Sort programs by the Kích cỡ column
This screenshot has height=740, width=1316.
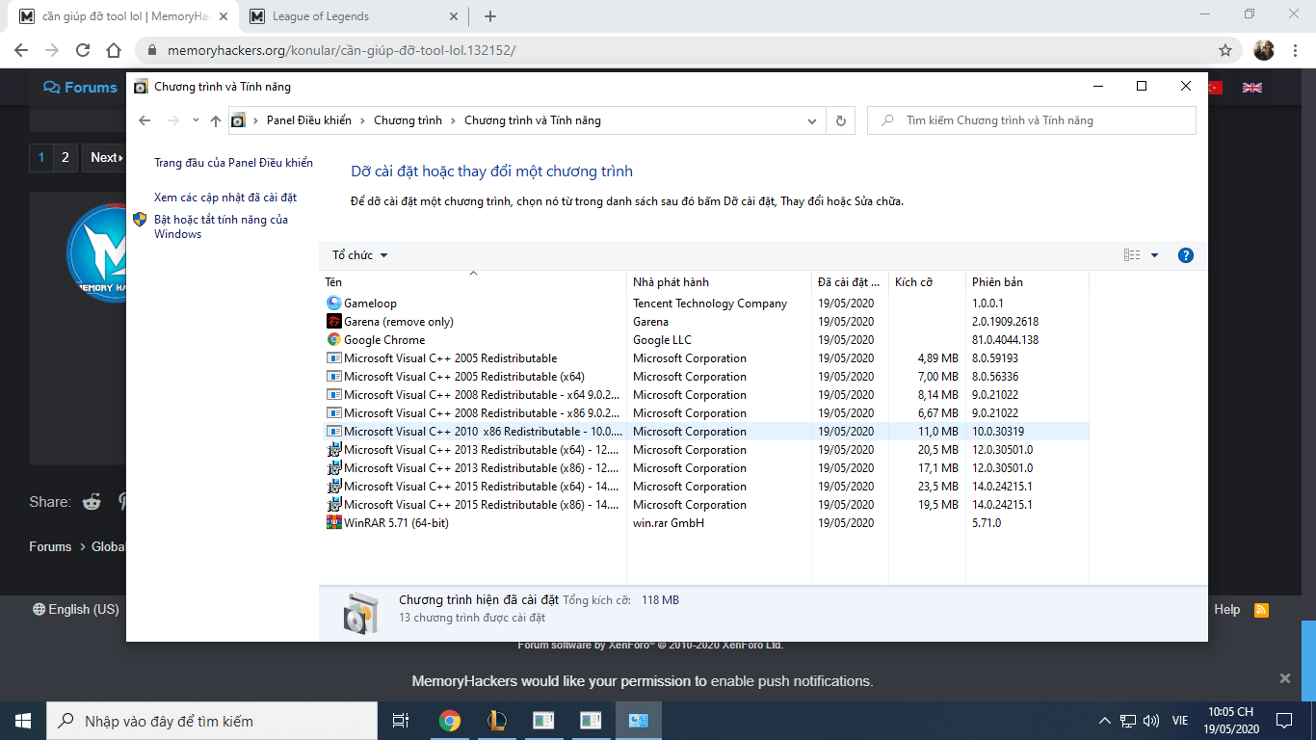[927, 282]
